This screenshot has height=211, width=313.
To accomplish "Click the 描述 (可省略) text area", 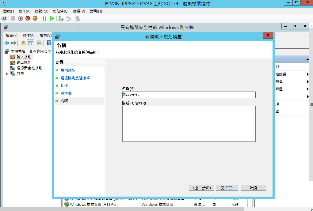I will click(189, 124).
